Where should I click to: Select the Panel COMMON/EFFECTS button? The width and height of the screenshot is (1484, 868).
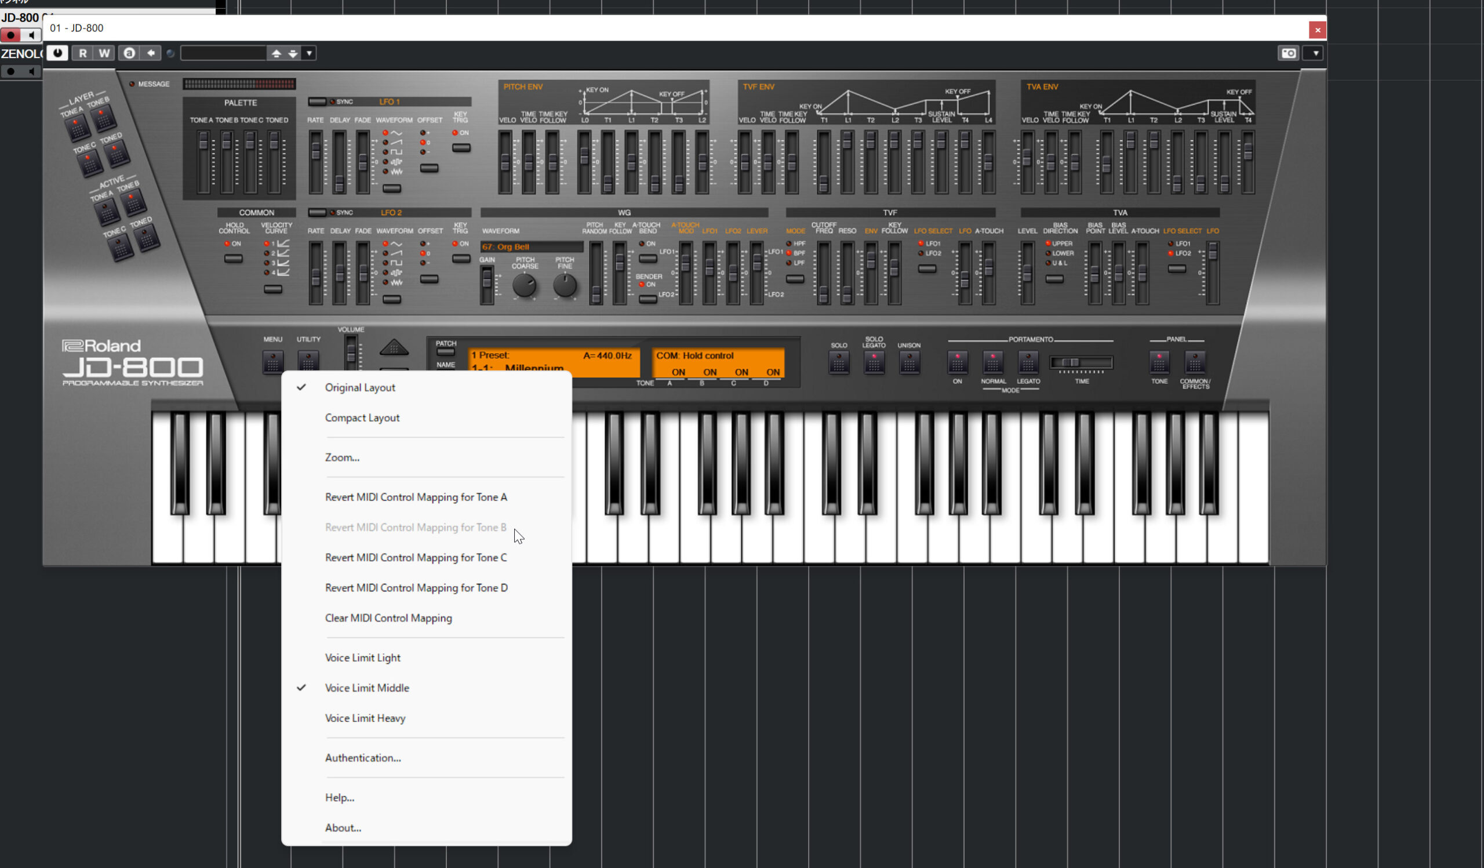[x=1195, y=362]
